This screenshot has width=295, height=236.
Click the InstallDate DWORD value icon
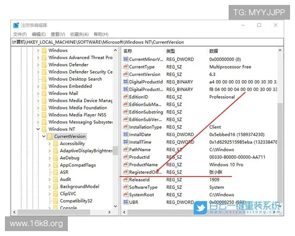125,134
